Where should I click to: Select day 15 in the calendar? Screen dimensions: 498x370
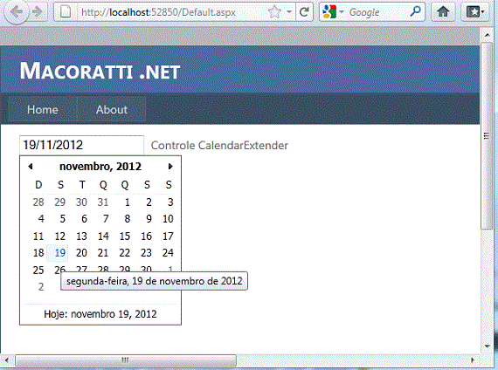(x=125, y=236)
